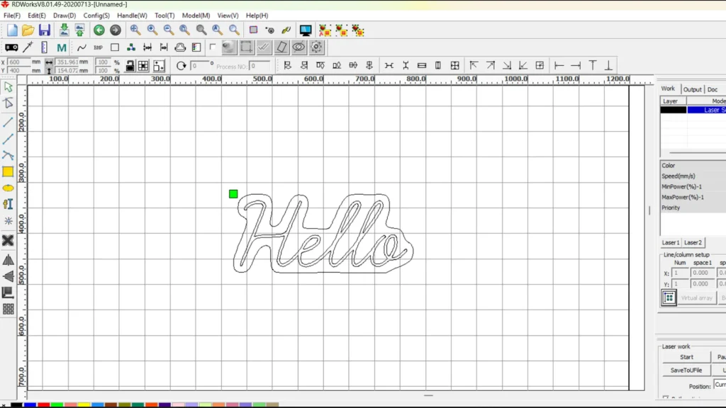This screenshot has width=726, height=408.
Task: Click the horizontal mirror tool
Action: click(x=9, y=260)
